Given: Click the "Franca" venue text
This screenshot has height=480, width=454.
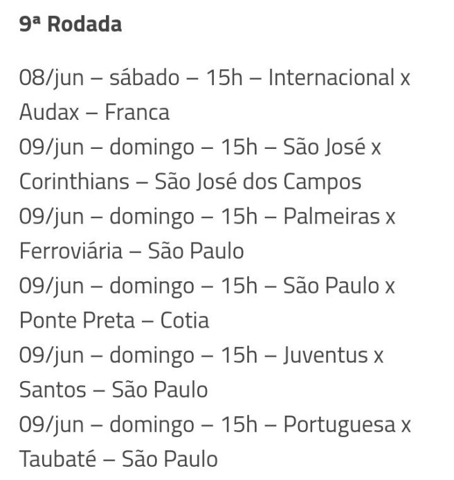Looking at the screenshot, I should [137, 112].
